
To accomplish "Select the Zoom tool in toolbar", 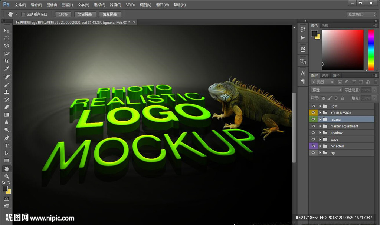I will 7,177.
